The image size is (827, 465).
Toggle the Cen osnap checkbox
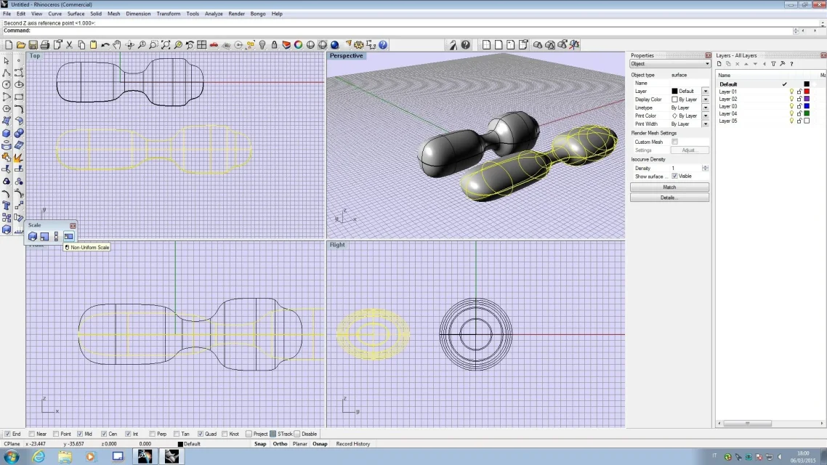[x=104, y=434]
